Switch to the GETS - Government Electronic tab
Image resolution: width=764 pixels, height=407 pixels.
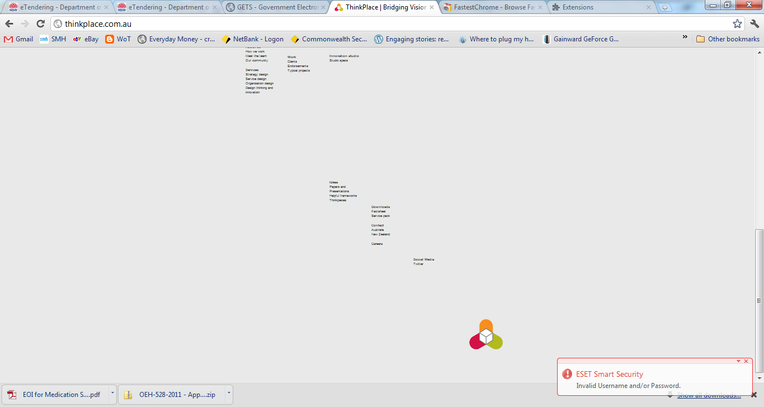tap(274, 7)
